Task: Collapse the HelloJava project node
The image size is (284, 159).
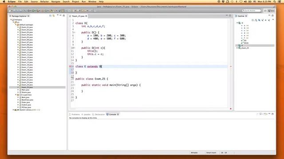Action: pos(11,19)
